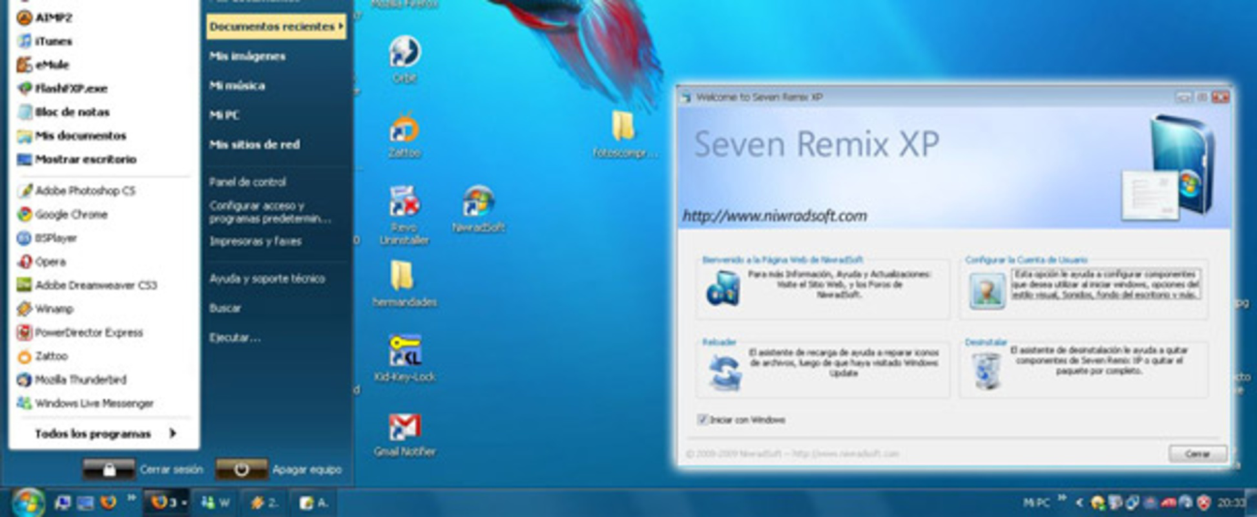Image resolution: width=1257 pixels, height=517 pixels.
Task: Launch FlashFXP.exe from the Start menu
Action: (62, 89)
